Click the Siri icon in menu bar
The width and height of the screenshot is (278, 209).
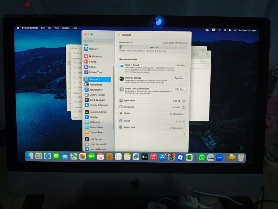(235, 30)
